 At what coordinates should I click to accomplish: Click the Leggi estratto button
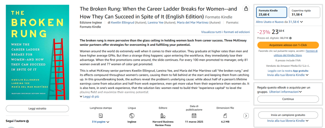coord(37,108)
